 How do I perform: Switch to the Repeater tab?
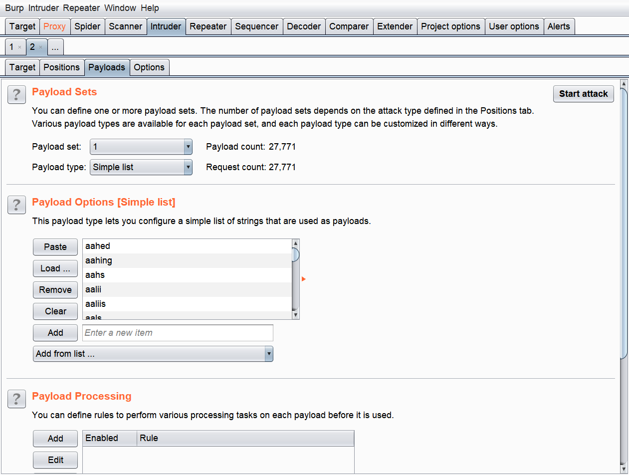tap(208, 26)
